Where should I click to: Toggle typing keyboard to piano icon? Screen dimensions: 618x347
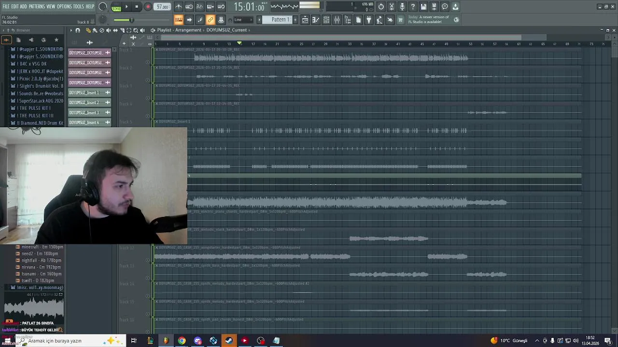(179, 20)
